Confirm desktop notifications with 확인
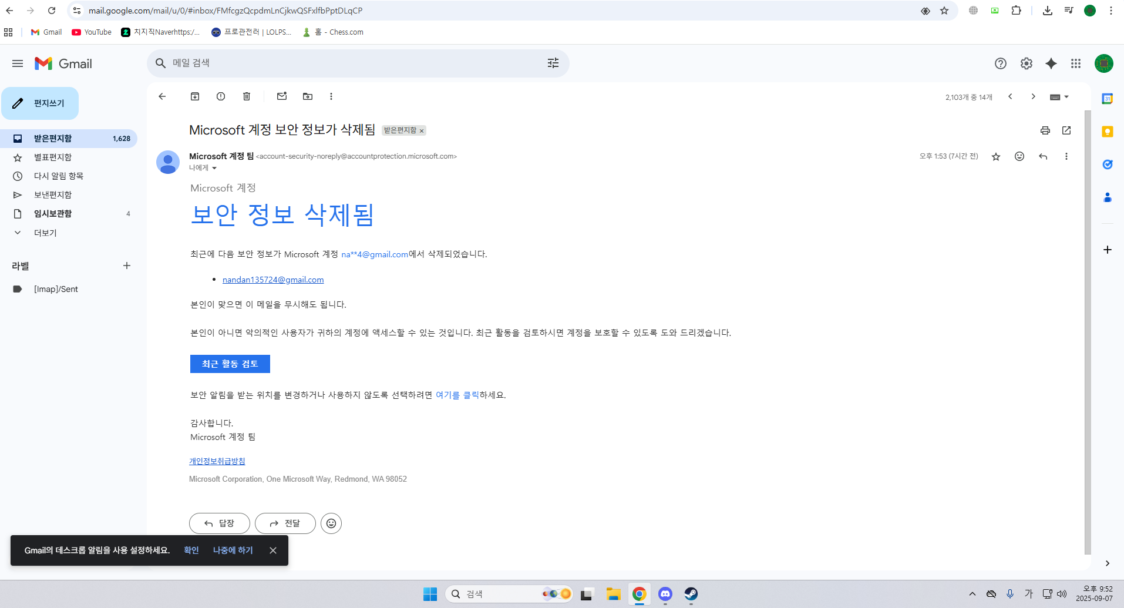 coord(191,550)
